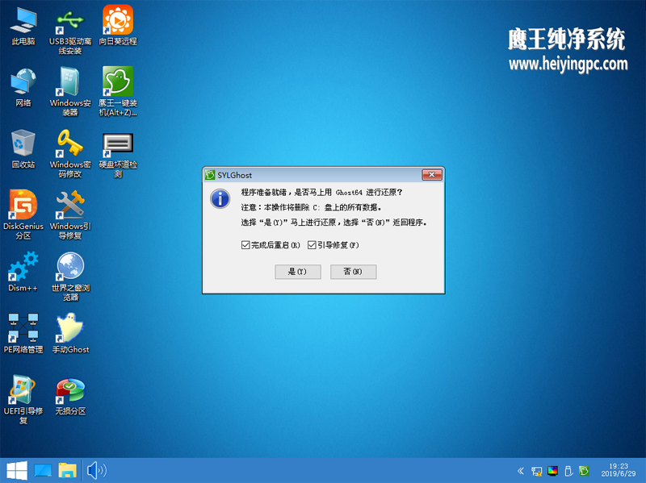Open the Windows Start menu
This screenshot has width=646, height=483.
point(17,471)
